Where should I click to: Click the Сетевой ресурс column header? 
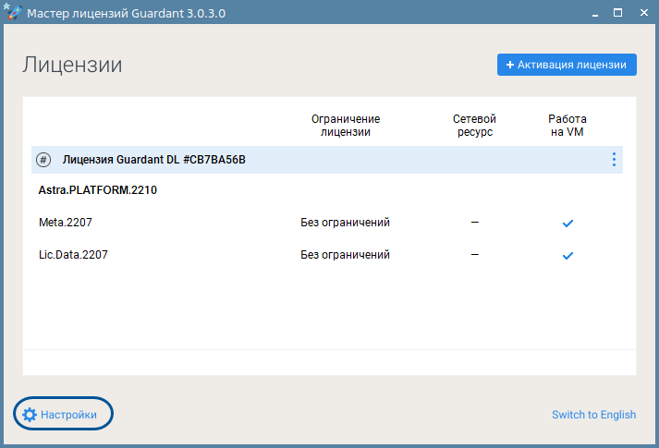tap(474, 126)
